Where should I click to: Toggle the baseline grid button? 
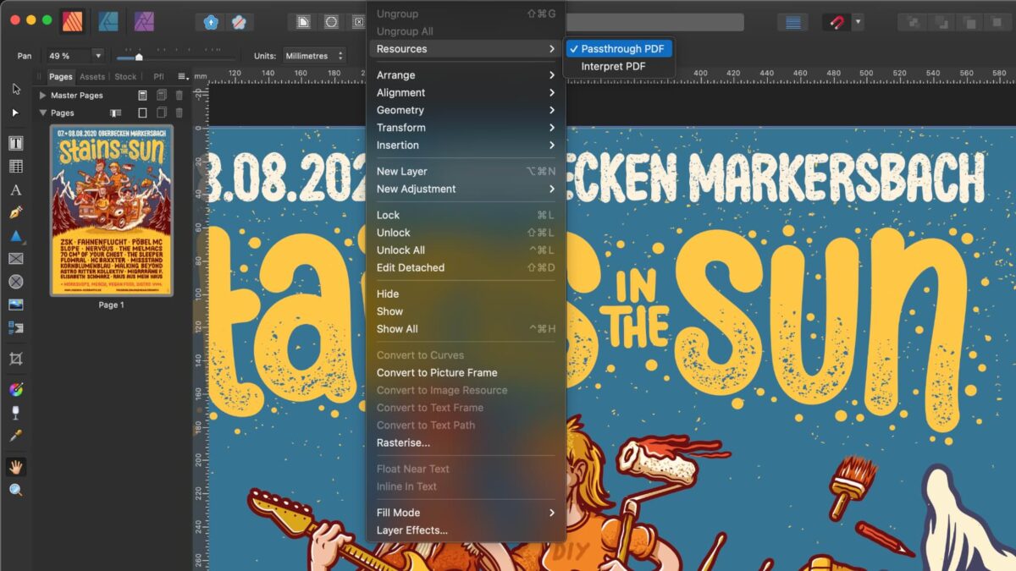793,22
